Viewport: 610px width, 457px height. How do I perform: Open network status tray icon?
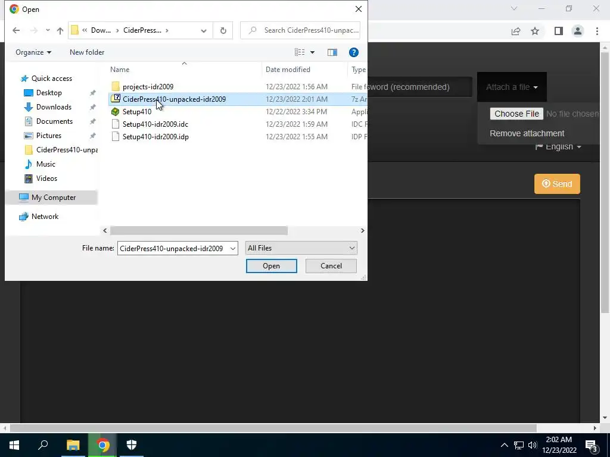point(519,445)
